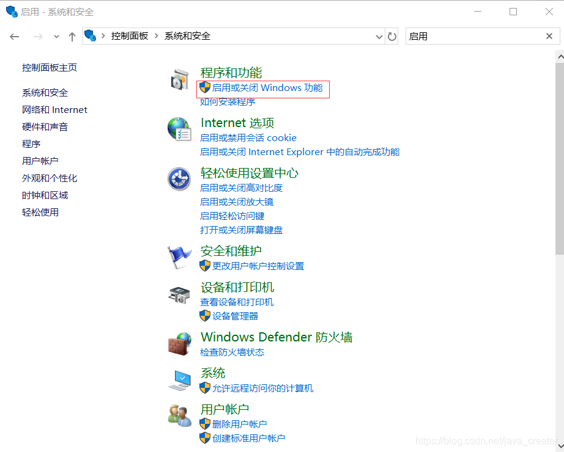Click 创建标准用户帐户 link
Screen dimensions: 564x452
(248, 438)
